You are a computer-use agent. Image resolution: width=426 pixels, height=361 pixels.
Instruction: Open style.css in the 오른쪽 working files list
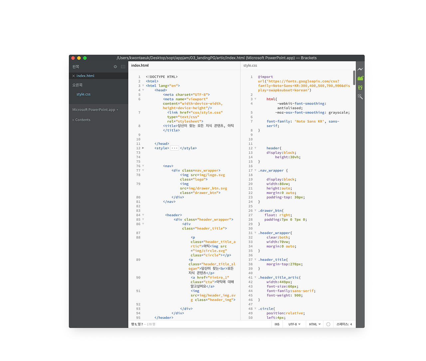coord(84,94)
